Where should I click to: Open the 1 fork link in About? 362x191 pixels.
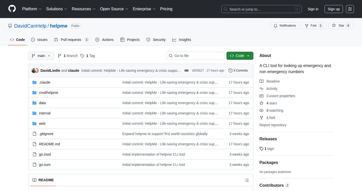pyautogui.click(x=271, y=118)
